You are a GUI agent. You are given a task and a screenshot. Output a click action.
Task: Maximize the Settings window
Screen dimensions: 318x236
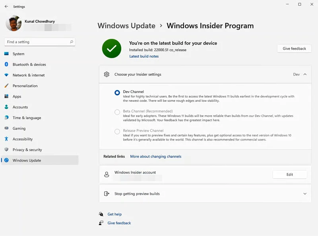click(300, 4)
